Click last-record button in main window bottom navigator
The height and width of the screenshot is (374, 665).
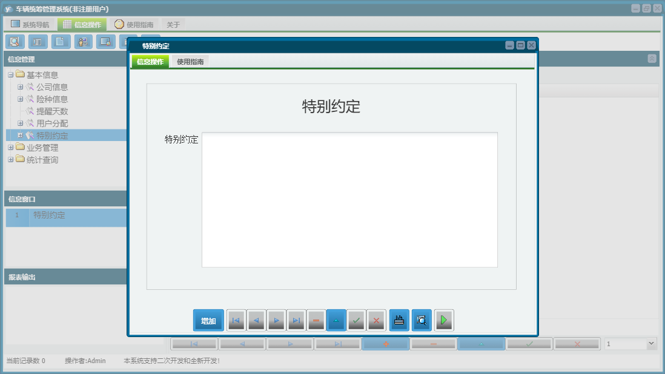(x=338, y=344)
